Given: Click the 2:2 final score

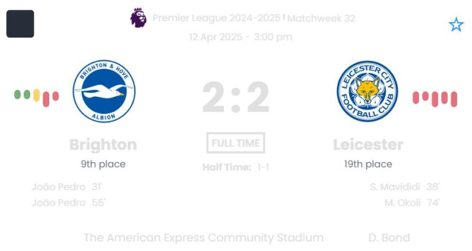Looking at the screenshot, I should 236,98.
